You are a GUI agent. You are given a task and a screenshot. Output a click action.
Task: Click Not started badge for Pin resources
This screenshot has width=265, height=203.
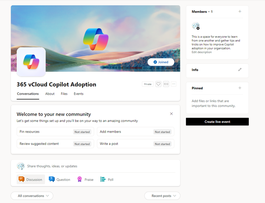point(82,132)
